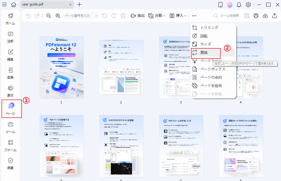
Task: Click the 抽出 (Extract) button
Action: pos(138,16)
